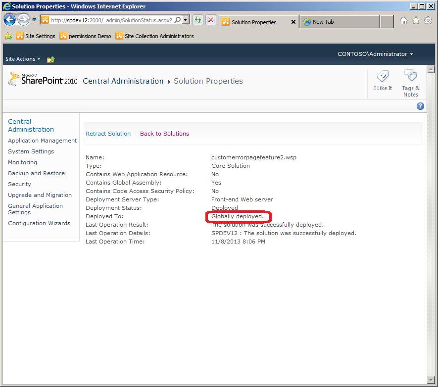The width and height of the screenshot is (438, 387).
Task: Click the Front-end Web server value
Action: click(242, 199)
